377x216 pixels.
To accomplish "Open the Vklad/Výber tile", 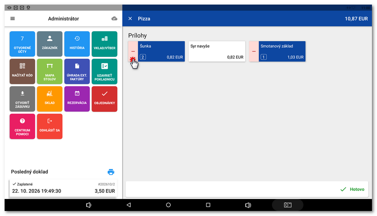I will (x=104, y=44).
